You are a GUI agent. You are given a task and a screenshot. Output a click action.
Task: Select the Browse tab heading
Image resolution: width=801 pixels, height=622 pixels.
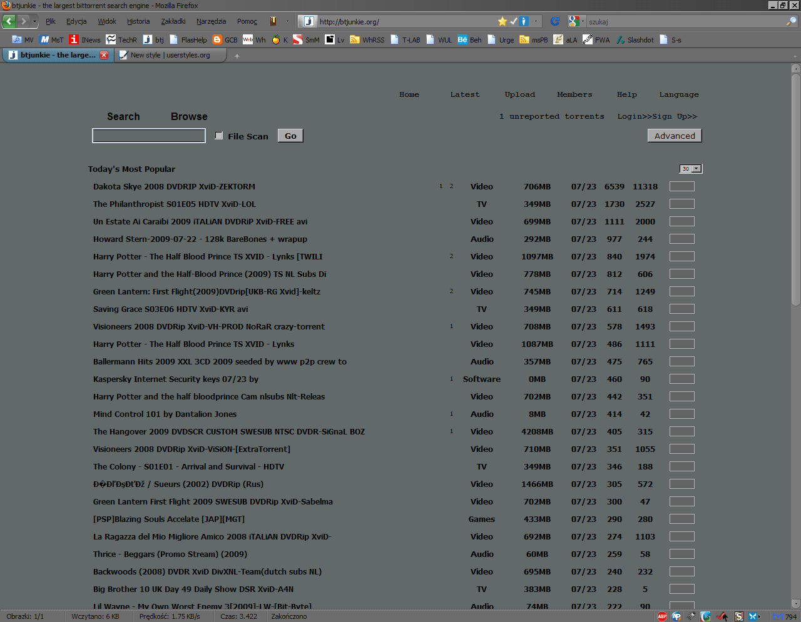189,116
